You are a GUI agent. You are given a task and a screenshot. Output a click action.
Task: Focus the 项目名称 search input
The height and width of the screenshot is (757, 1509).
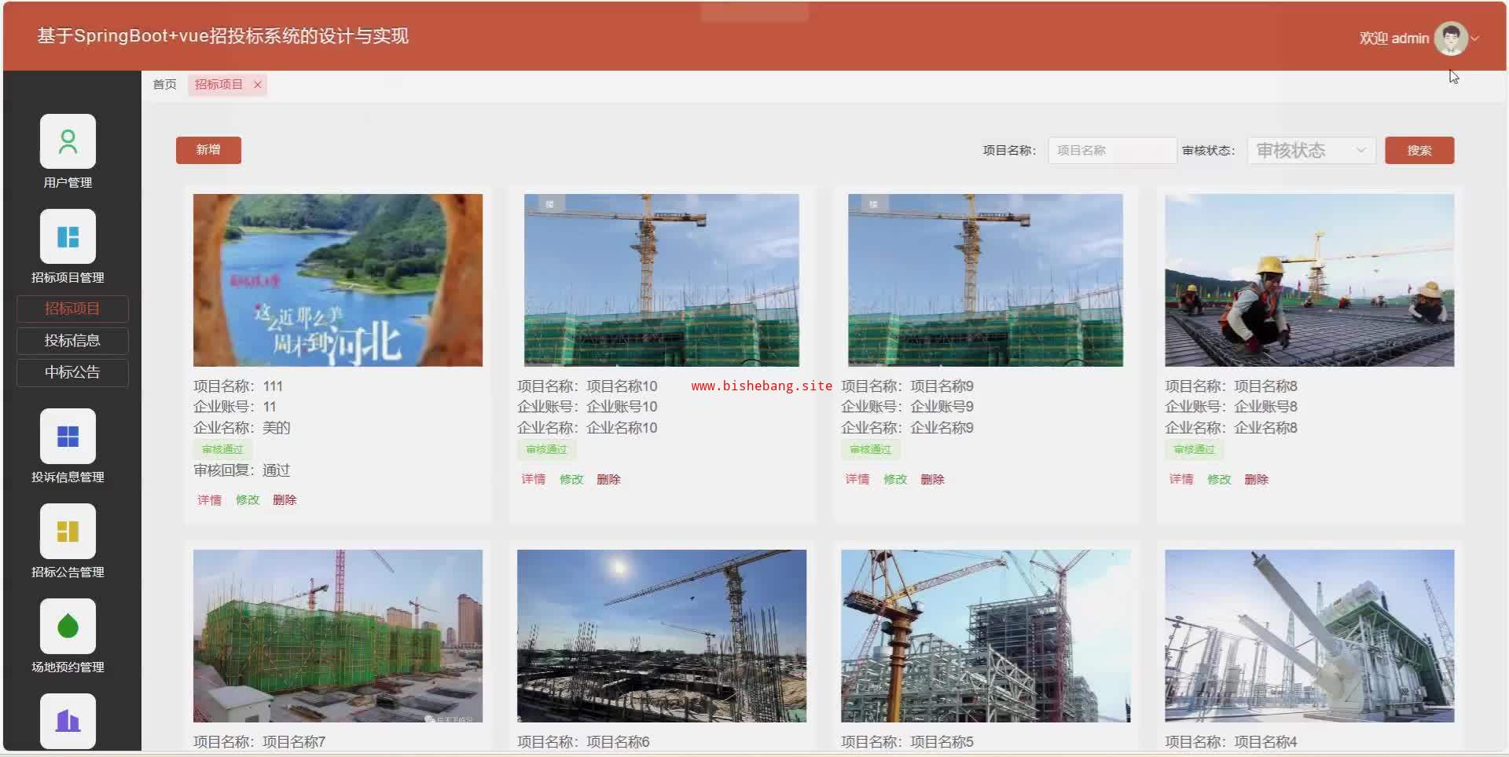[x=1111, y=150]
